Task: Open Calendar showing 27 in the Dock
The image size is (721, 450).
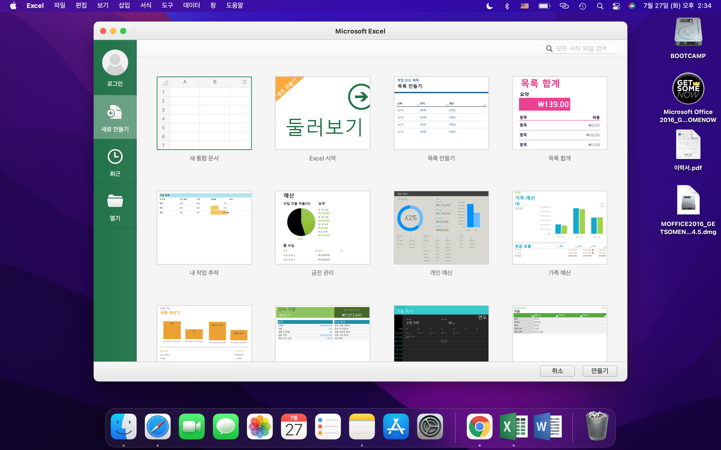Action: click(294, 426)
